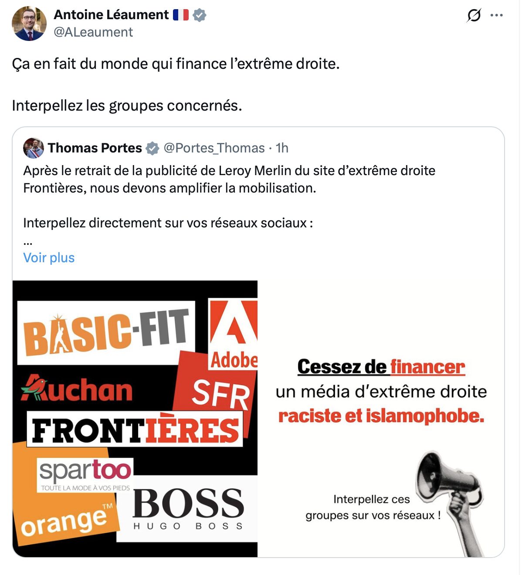Click the Hugo Boss logo in collage

[x=188, y=508]
